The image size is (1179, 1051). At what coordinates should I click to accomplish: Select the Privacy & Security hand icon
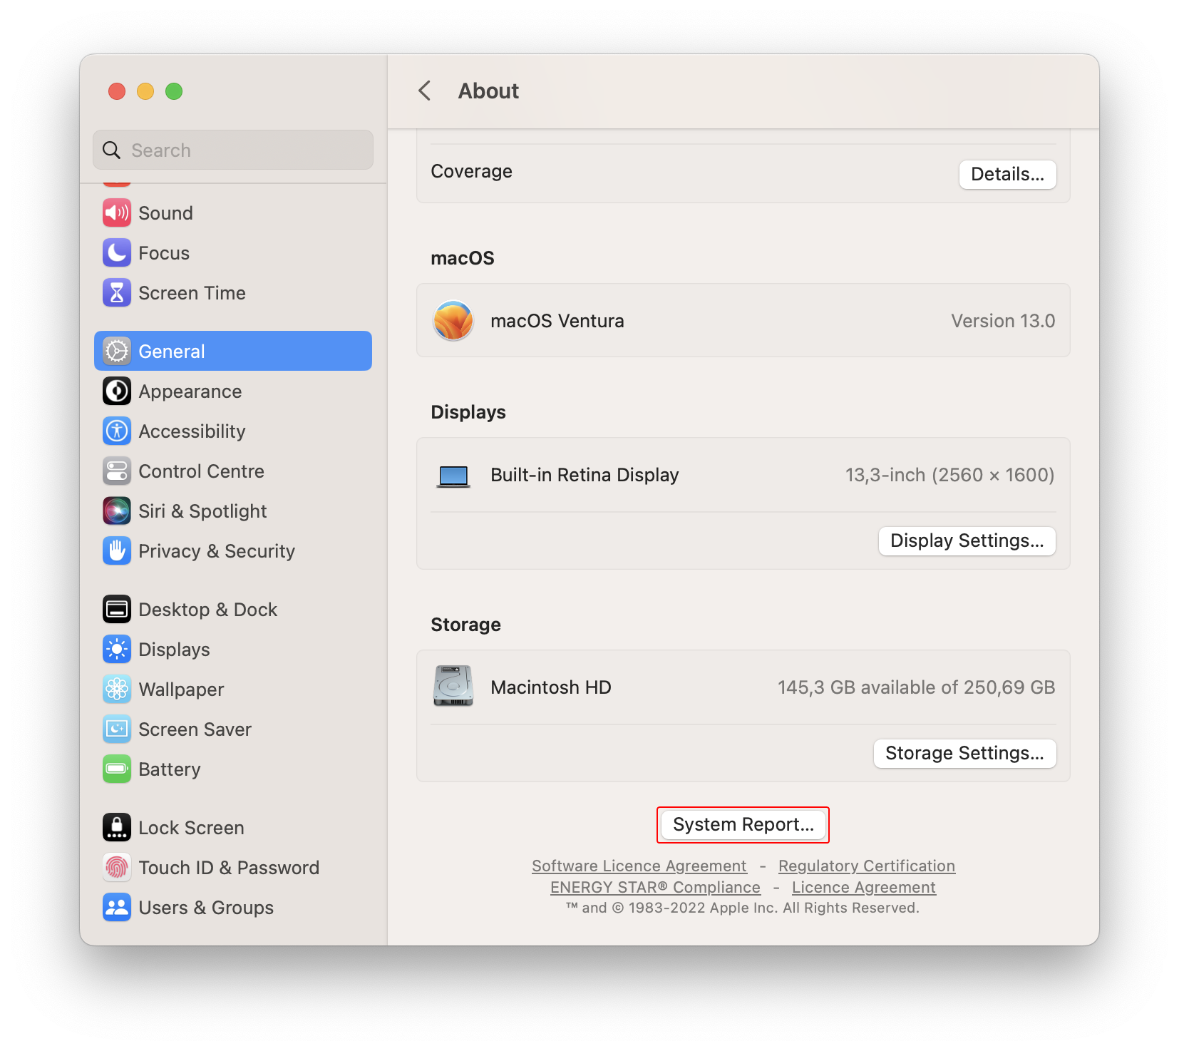tap(116, 550)
